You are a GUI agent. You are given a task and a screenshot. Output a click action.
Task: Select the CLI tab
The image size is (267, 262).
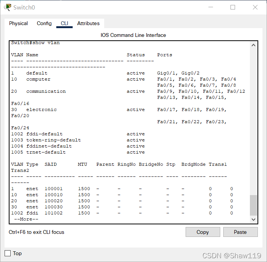tap(64, 23)
